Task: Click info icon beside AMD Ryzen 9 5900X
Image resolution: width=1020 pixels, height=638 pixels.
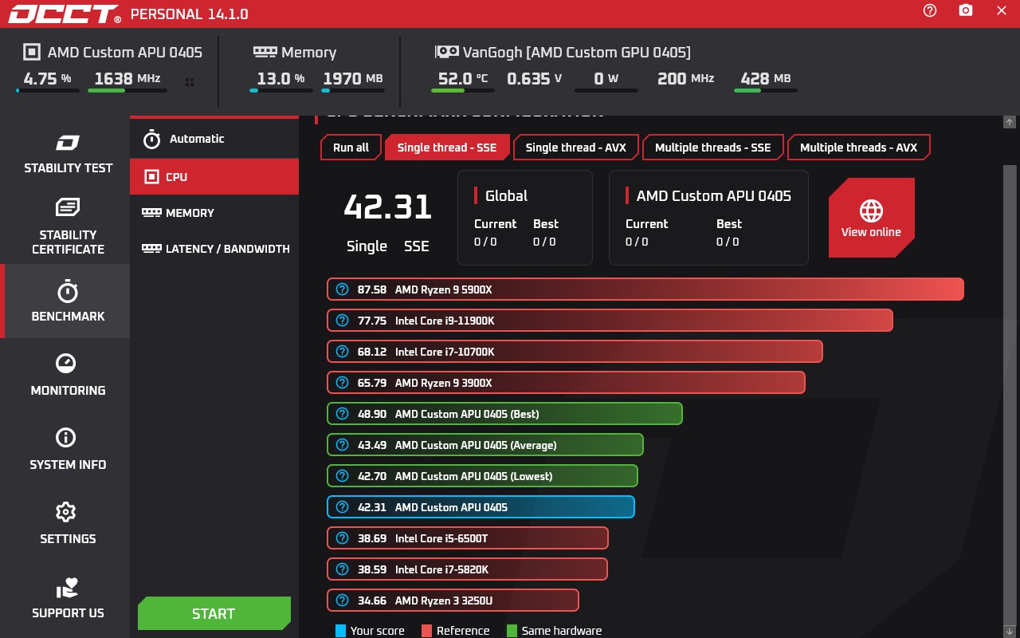Action: point(342,289)
